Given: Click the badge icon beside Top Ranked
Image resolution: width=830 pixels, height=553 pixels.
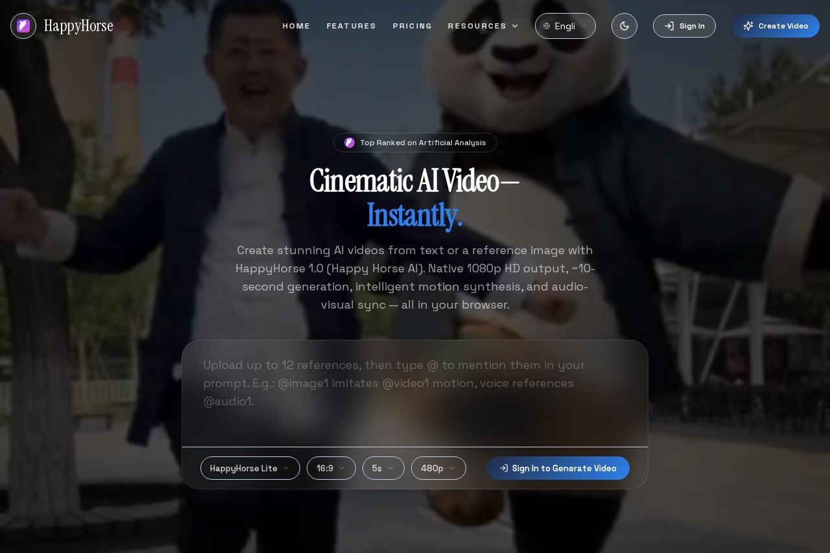Looking at the screenshot, I should tap(350, 143).
